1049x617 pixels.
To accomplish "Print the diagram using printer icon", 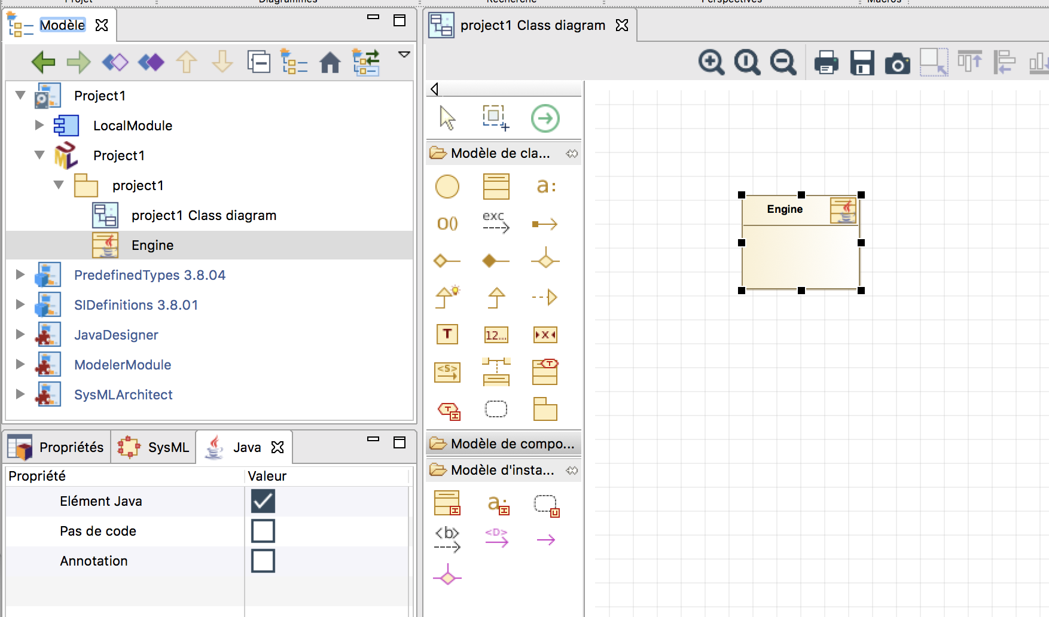I will point(826,62).
